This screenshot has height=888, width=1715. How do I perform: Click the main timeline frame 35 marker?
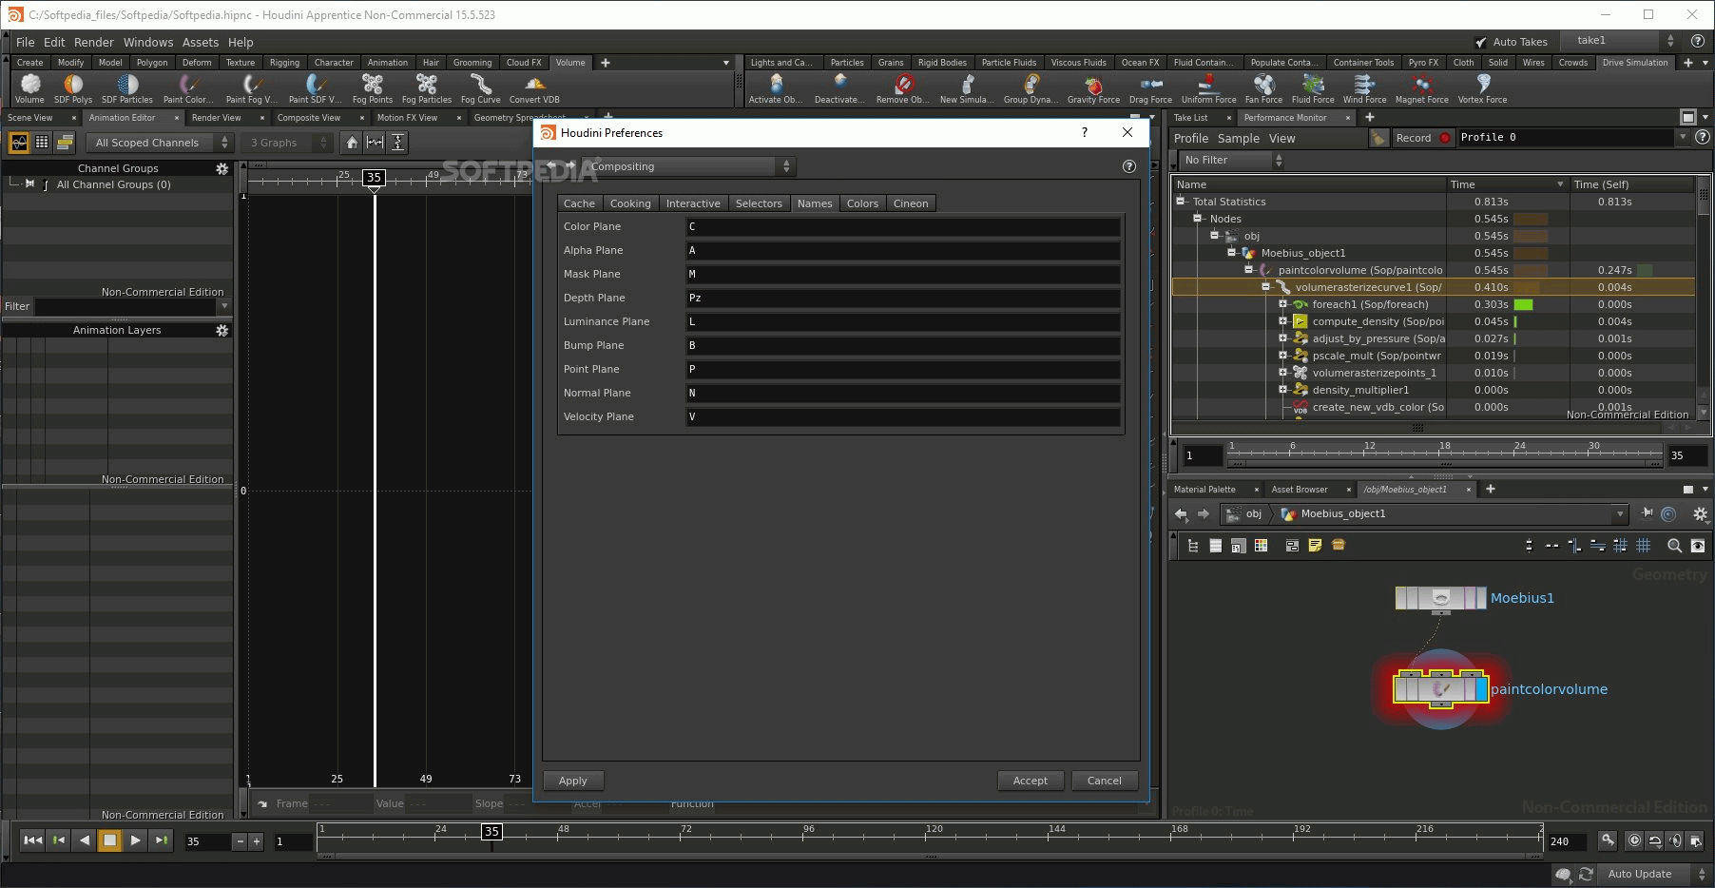click(491, 831)
